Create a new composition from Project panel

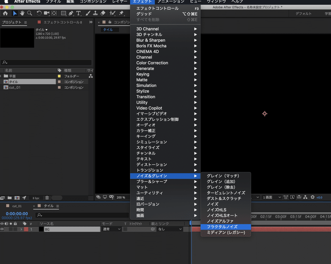[17, 198]
